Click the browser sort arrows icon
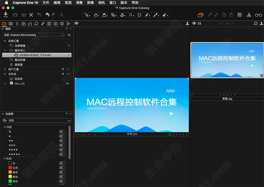The image size is (264, 187). coord(199,24)
